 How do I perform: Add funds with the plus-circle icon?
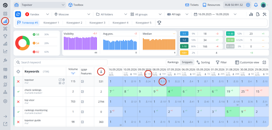coord(248,5)
